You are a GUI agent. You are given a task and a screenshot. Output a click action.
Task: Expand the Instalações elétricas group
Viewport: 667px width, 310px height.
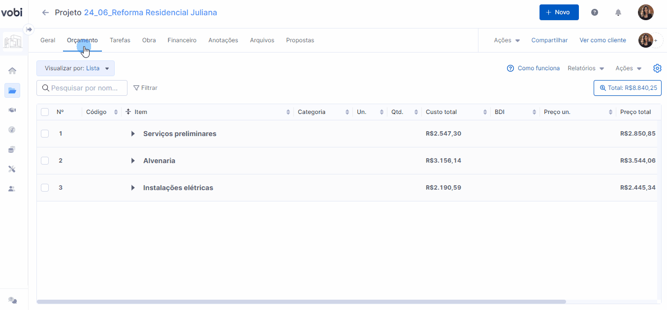(133, 188)
